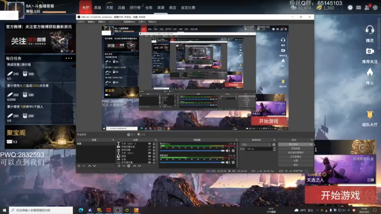Switch to the 英雄 tab in the game
The width and height of the screenshot is (381, 214).
(98, 8)
